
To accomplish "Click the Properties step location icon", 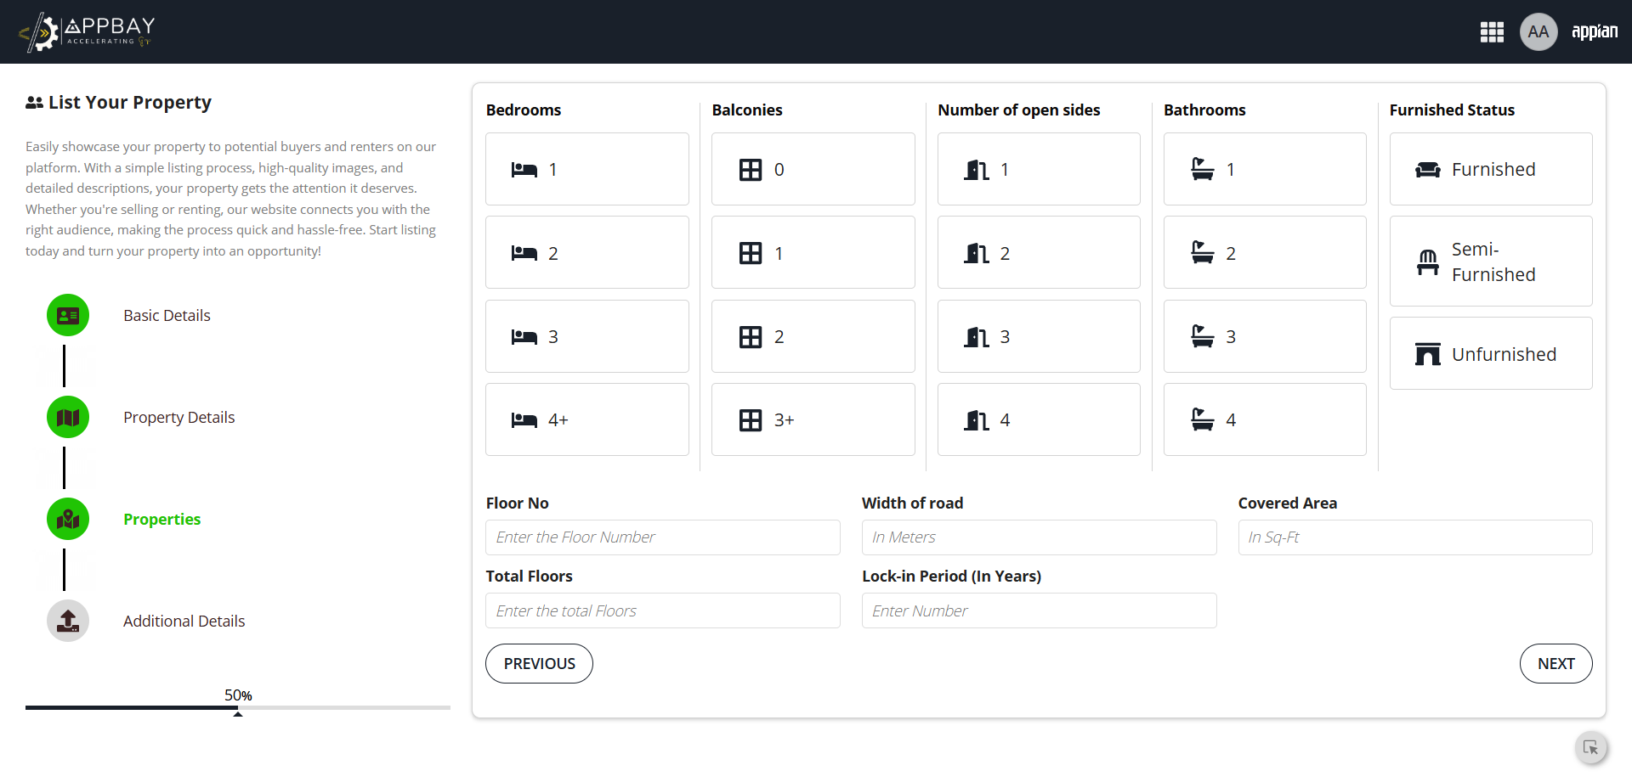I will coord(68,520).
